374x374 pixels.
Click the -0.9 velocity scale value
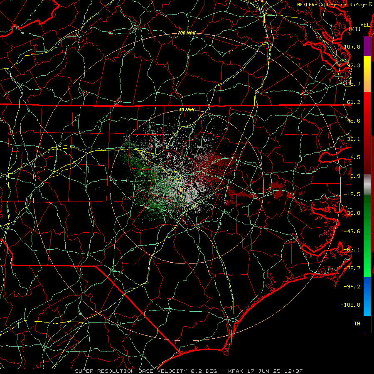[x=354, y=176]
